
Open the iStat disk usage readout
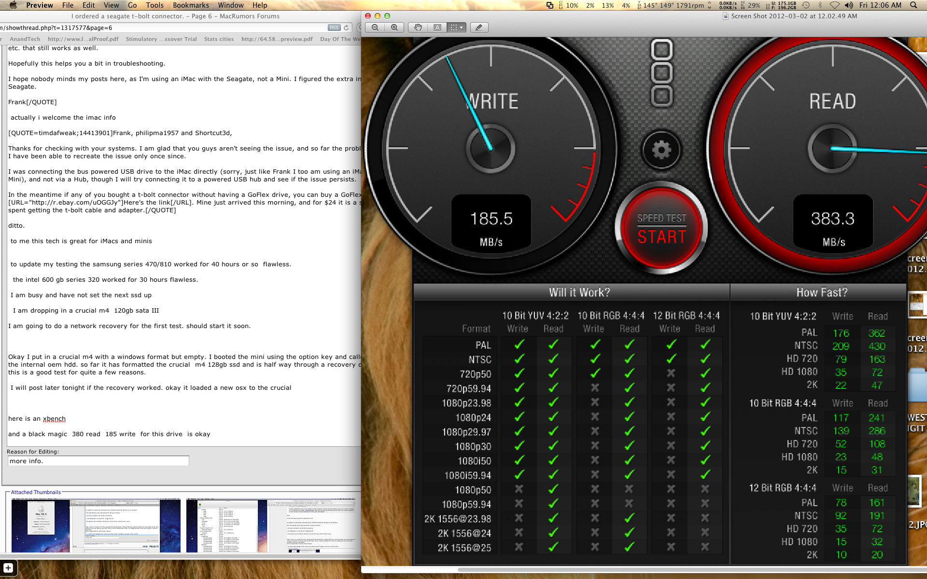click(781, 5)
